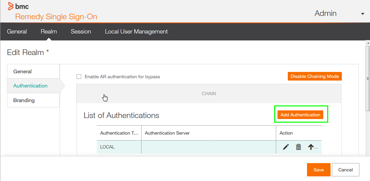Screen dimensions: 370x181
Task: Click the Edit Realm heading
Action: coord(28,52)
